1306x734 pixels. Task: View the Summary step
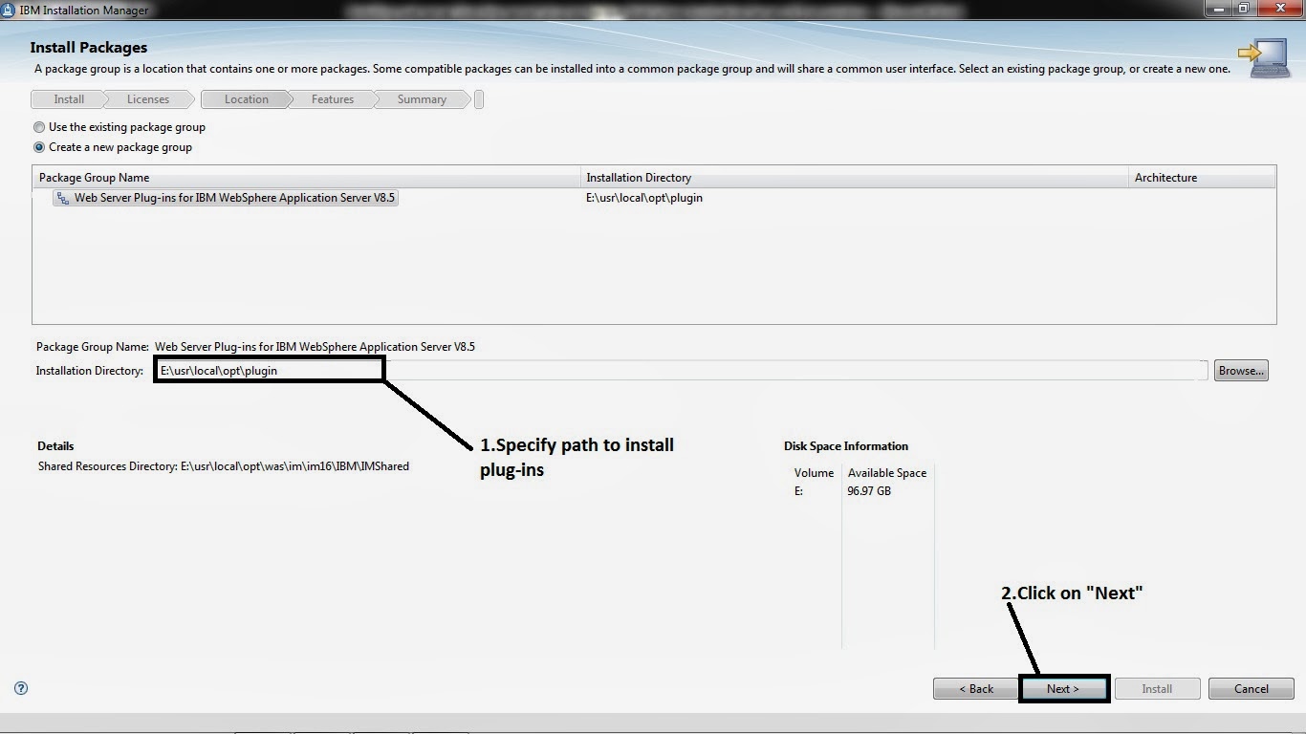coord(422,98)
